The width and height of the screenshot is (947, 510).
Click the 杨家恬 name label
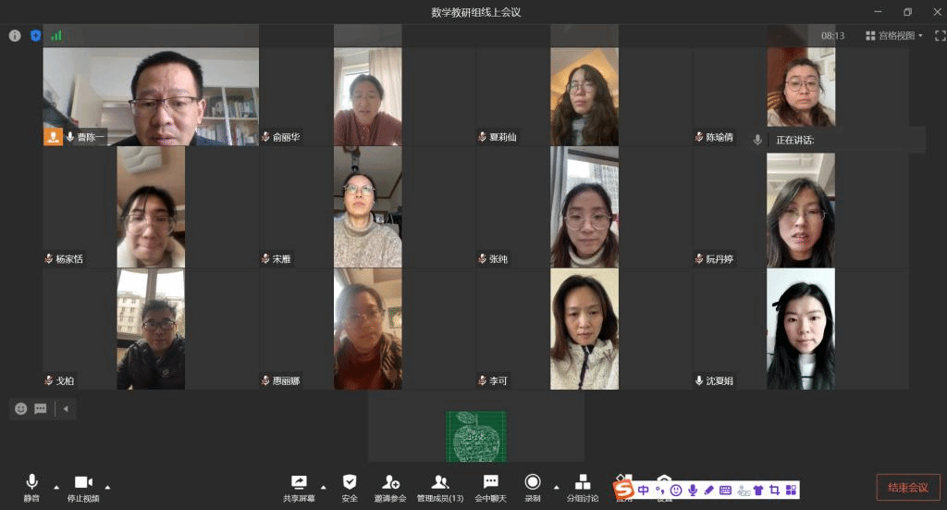pos(69,258)
